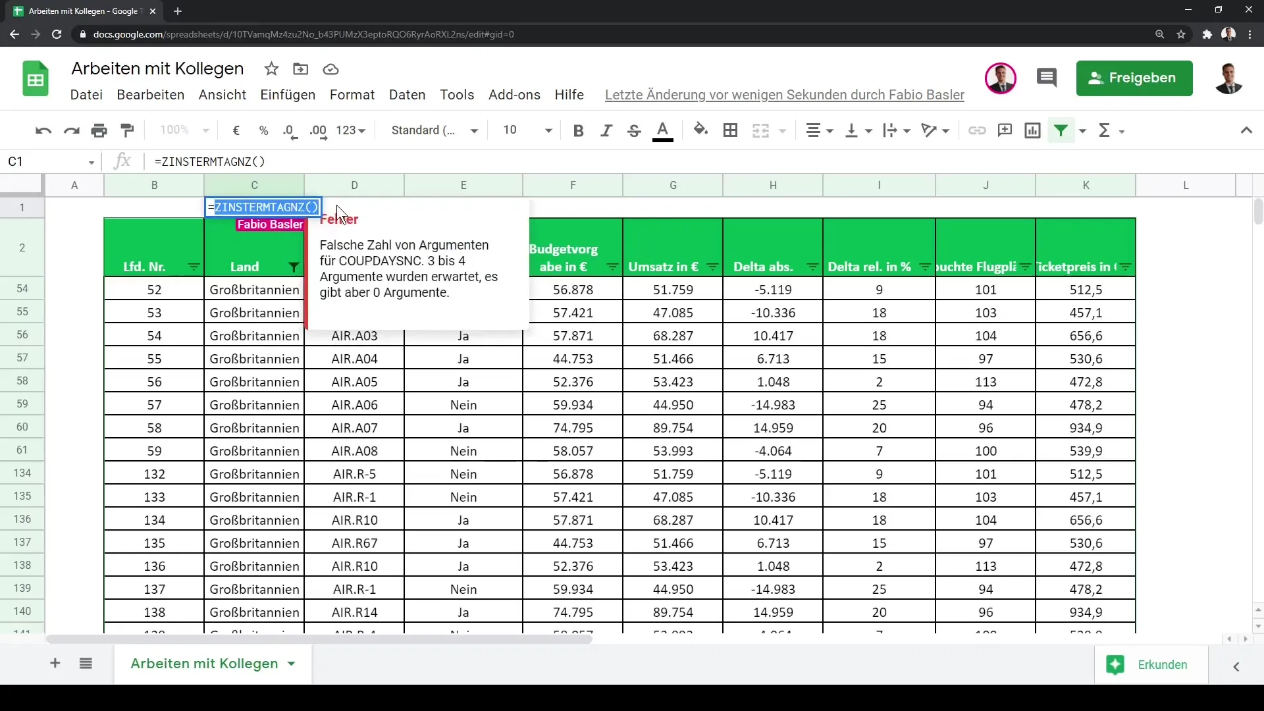The height and width of the screenshot is (711, 1264).
Task: Click the Erkunden button
Action: pyautogui.click(x=1161, y=664)
